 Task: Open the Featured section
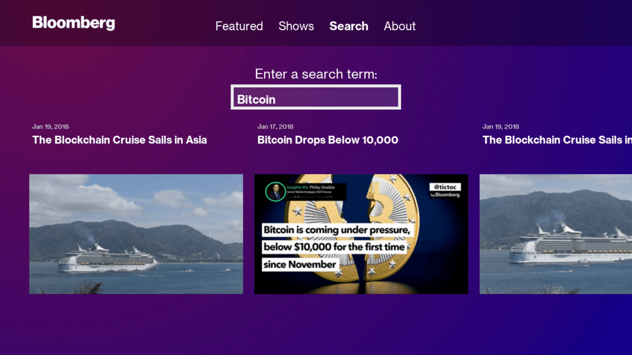pyautogui.click(x=239, y=26)
